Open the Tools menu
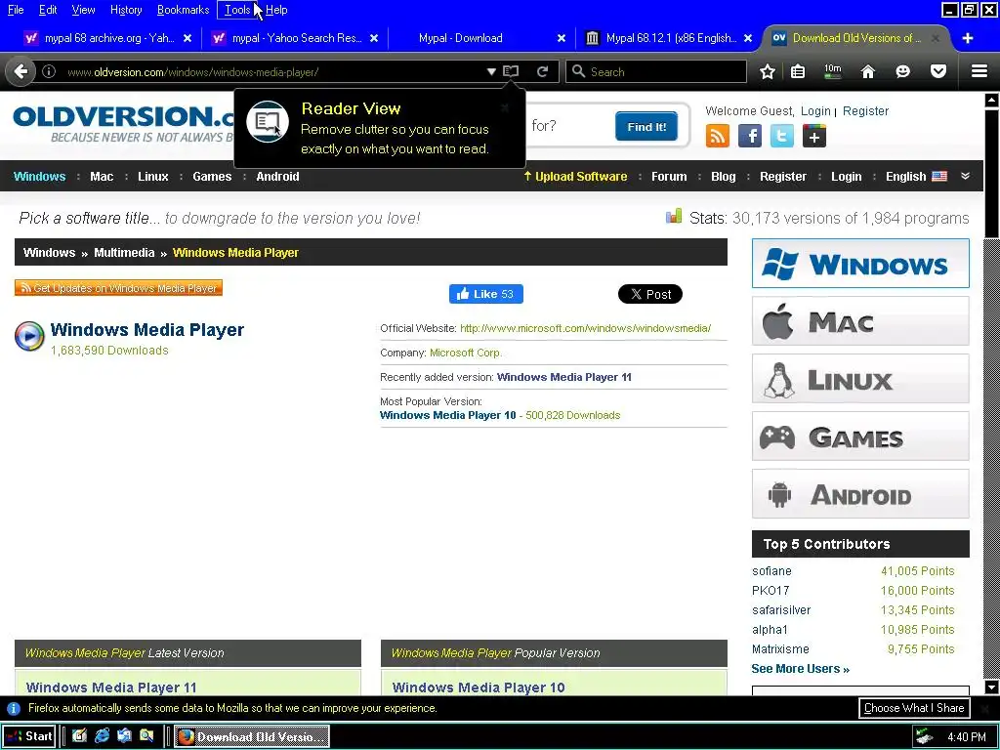 click(x=237, y=10)
